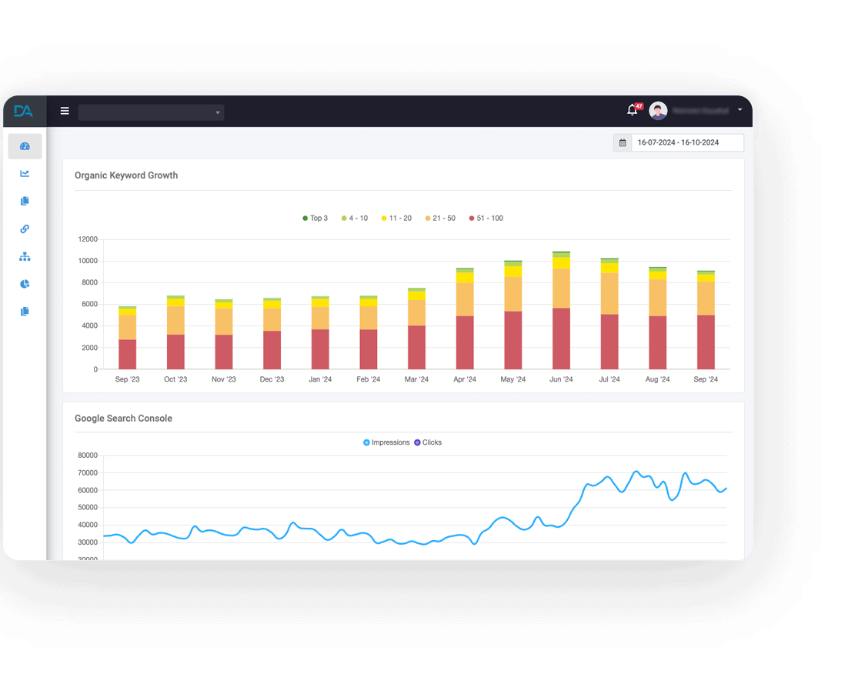The height and width of the screenshot is (694, 868).
Task: Open the calendar icon beside the date range
Action: (622, 142)
